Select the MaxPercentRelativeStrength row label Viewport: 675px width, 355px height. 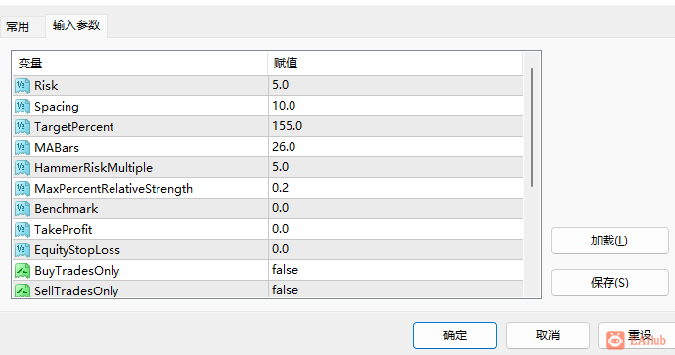[113, 189]
